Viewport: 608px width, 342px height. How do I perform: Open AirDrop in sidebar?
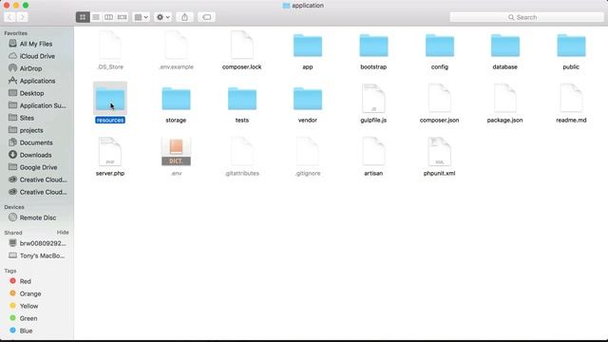coord(30,68)
